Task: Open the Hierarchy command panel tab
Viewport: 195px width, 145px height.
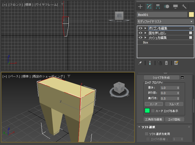Action: (158, 7)
